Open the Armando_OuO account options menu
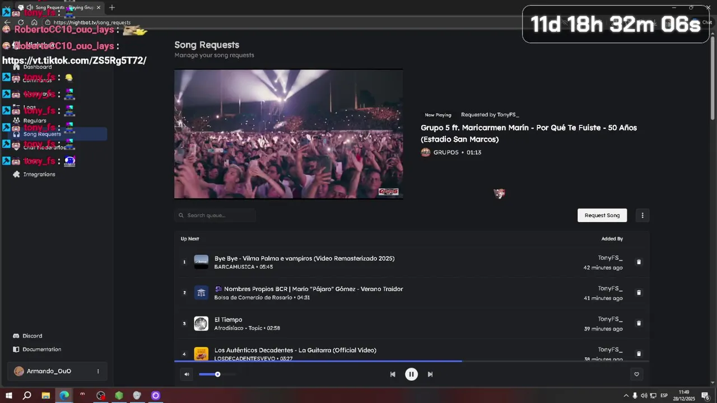 coord(98,371)
